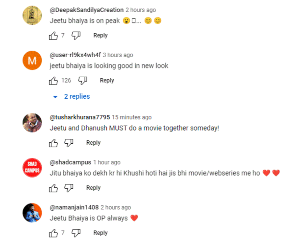Reply to tusharkhurana7795's comment
The height and width of the screenshot is (243, 302).
tap(93, 143)
